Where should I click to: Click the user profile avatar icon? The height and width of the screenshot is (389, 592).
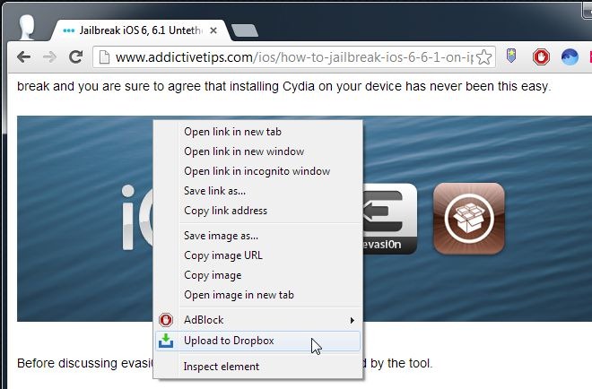click(x=27, y=27)
